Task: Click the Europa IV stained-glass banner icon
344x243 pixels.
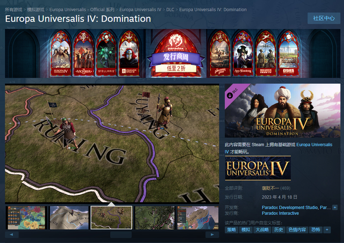Action: 61,54
